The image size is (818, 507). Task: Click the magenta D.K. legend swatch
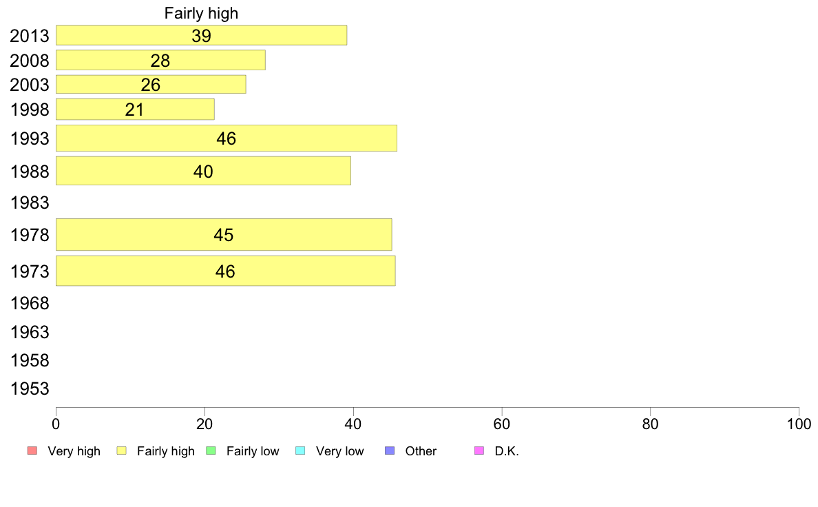(479, 451)
